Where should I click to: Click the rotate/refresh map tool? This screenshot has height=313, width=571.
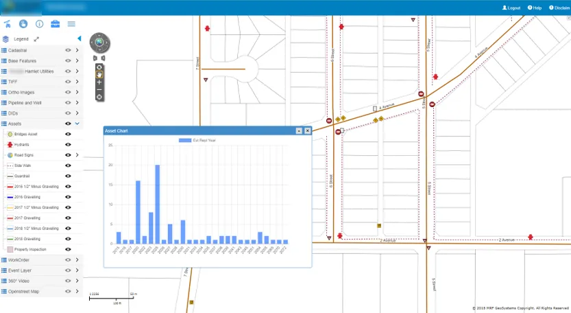point(99,67)
